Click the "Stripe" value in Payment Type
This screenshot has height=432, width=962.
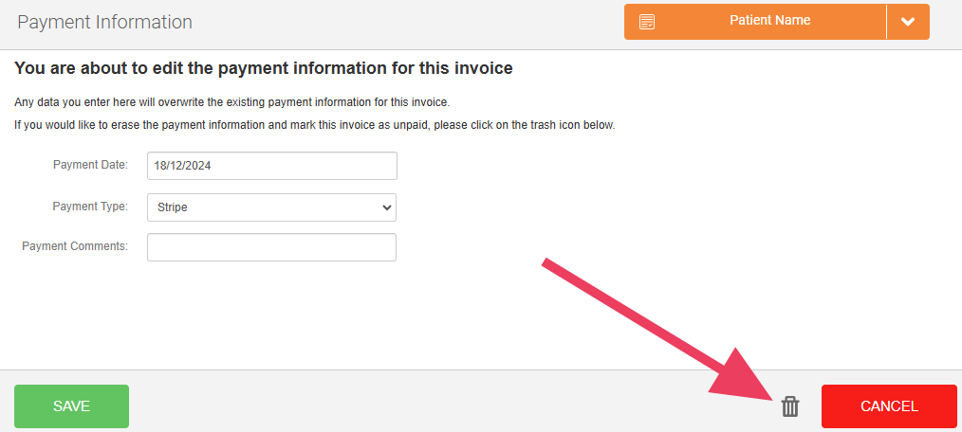(173, 207)
